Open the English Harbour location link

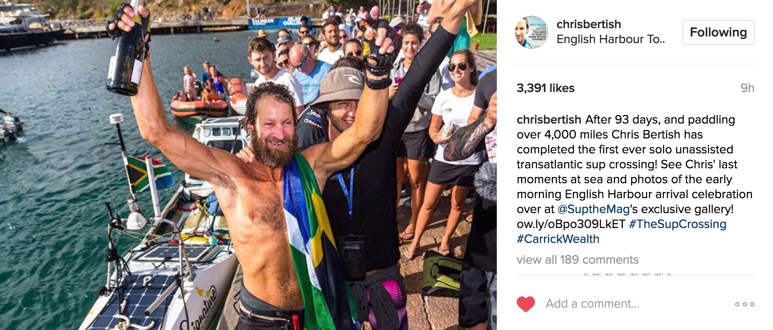click(611, 39)
